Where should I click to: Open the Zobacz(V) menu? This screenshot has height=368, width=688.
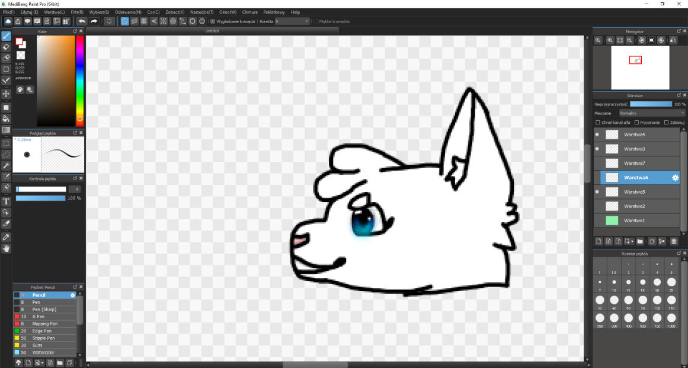tap(175, 12)
